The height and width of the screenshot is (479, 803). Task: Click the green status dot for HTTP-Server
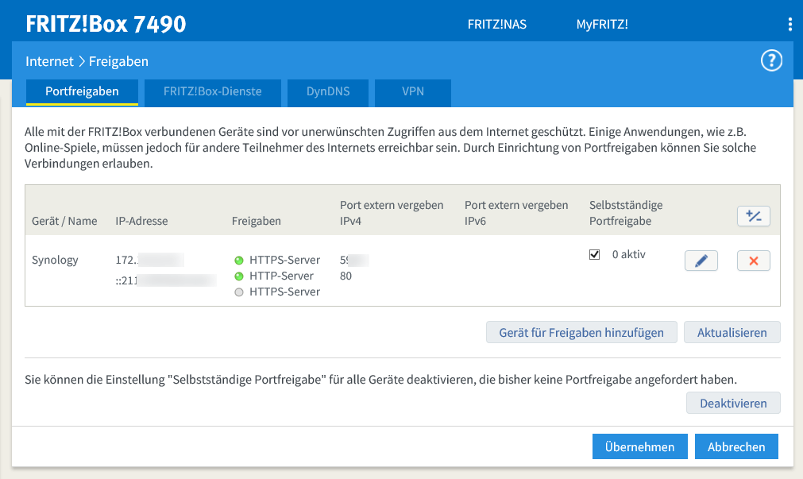point(238,276)
